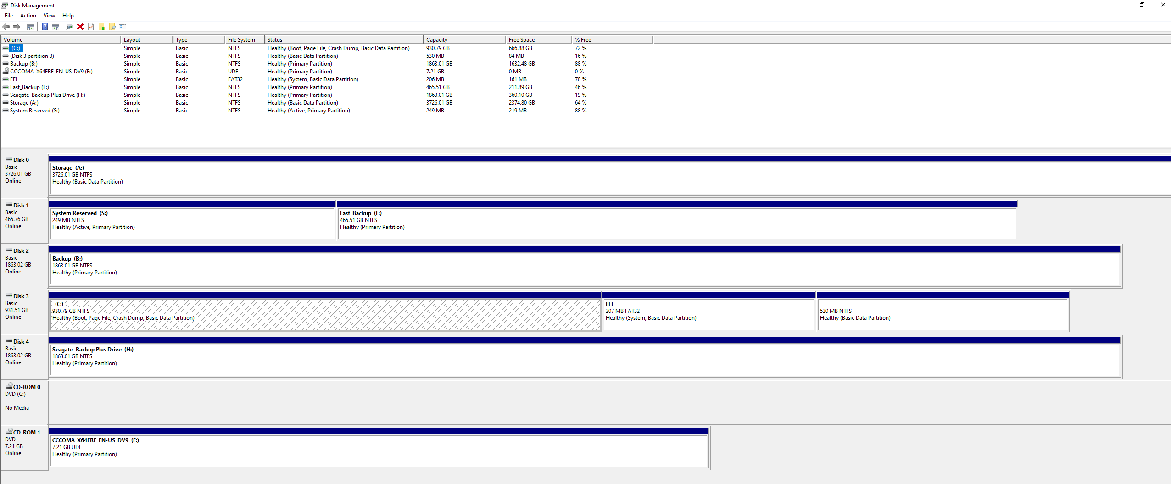This screenshot has height=484, width=1171.
Task: Select the Disk 3 label panel
Action: coord(24,311)
